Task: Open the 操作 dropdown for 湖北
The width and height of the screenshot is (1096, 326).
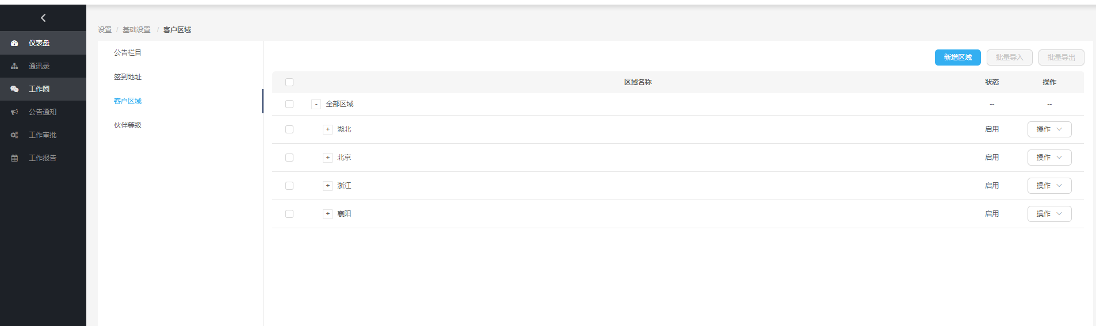Action: coord(1049,129)
